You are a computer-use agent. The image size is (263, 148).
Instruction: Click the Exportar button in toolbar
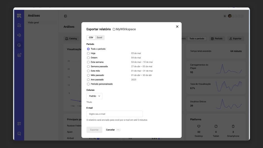coord(236,39)
